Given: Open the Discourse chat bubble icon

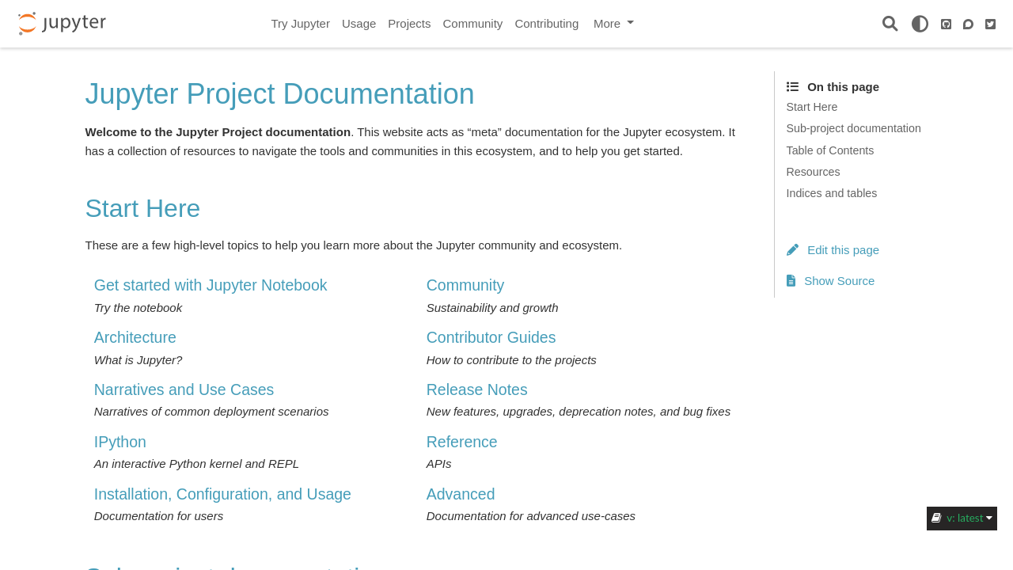Looking at the screenshot, I should coord(968,24).
